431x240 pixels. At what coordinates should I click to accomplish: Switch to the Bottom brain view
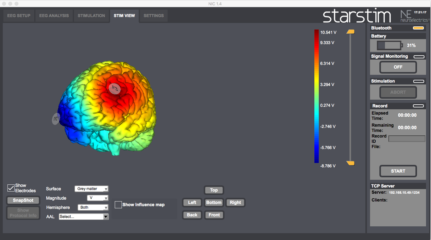[x=214, y=202]
